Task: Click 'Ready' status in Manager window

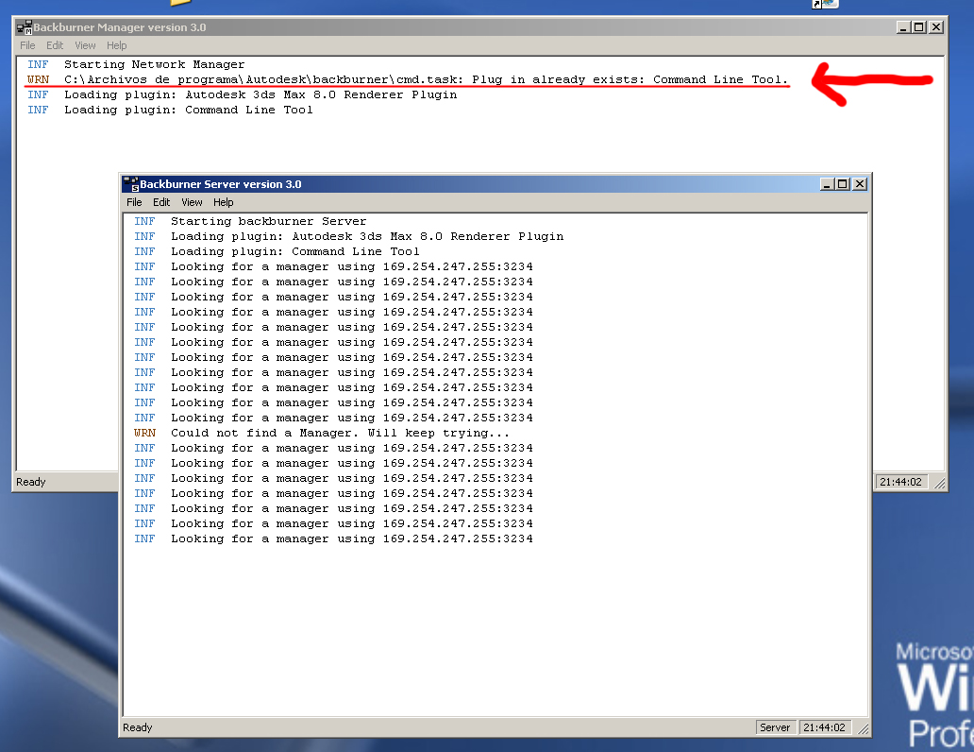Action: (x=31, y=482)
